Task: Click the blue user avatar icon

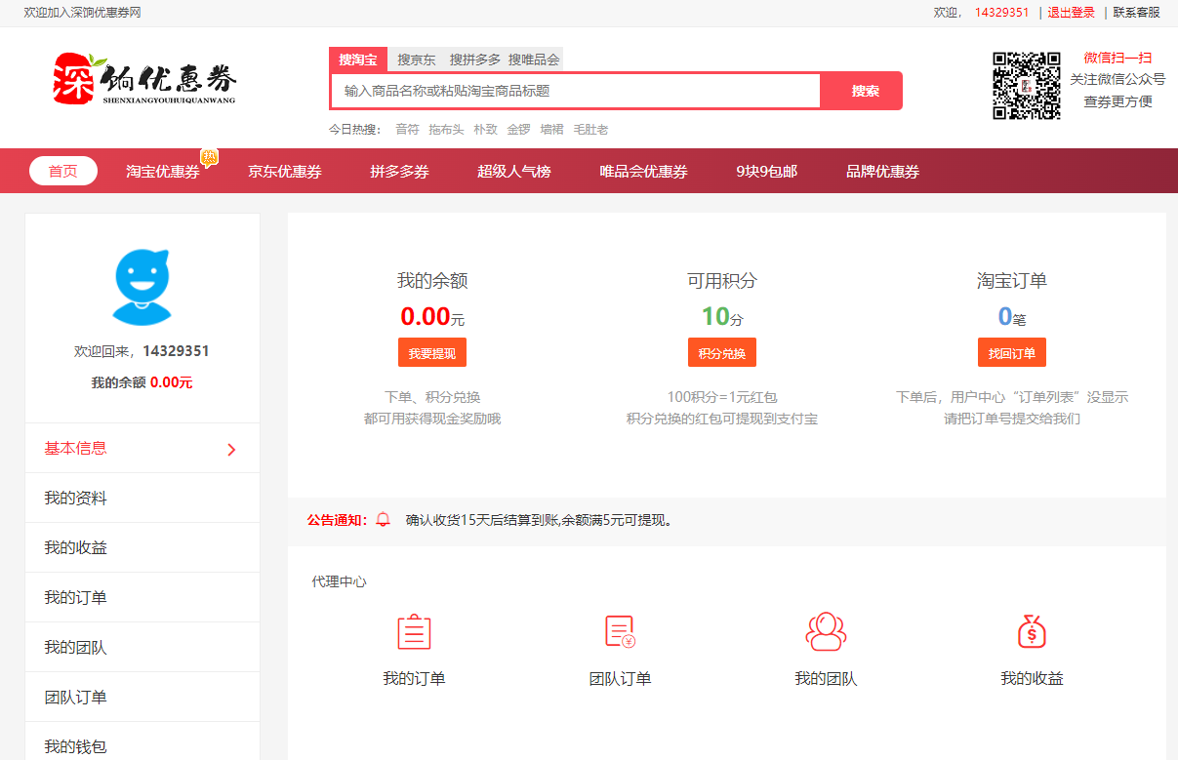Action: (x=142, y=287)
